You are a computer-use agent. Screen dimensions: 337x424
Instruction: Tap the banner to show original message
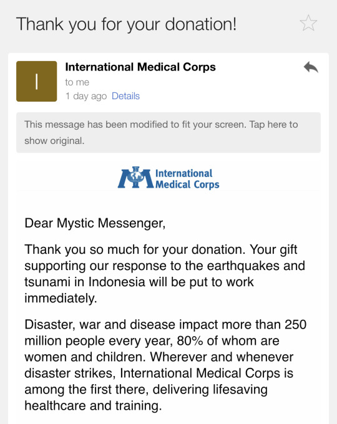(x=168, y=132)
